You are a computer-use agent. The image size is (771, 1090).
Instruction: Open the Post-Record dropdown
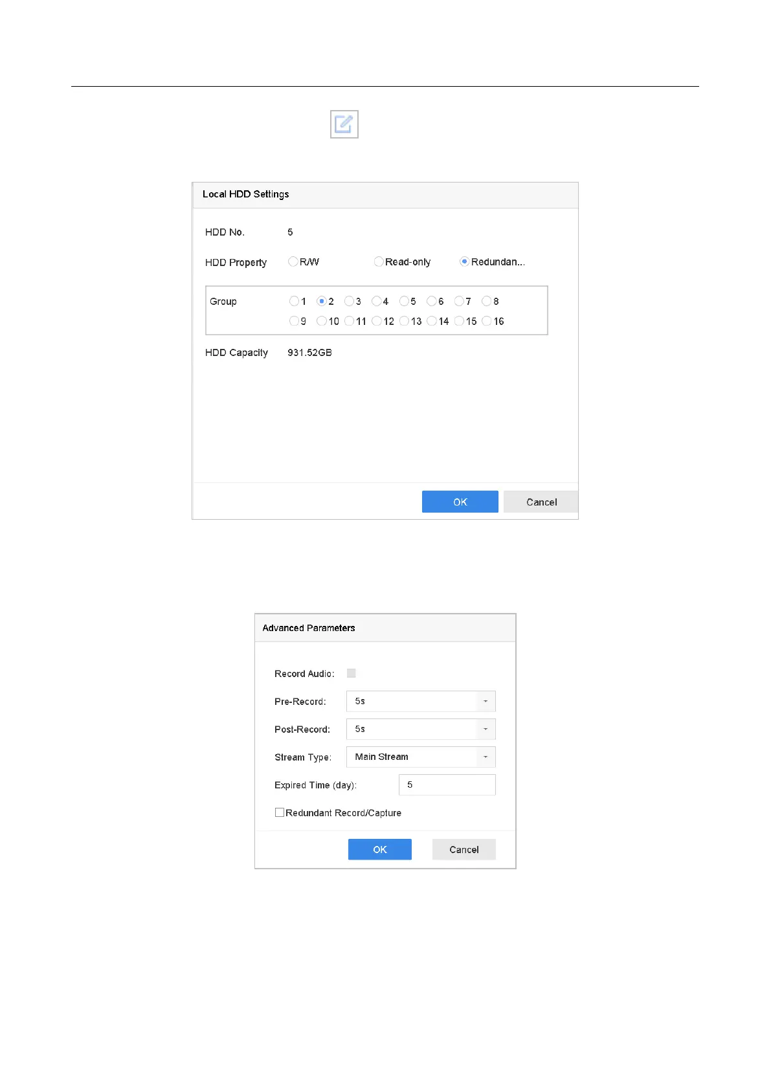coord(421,729)
